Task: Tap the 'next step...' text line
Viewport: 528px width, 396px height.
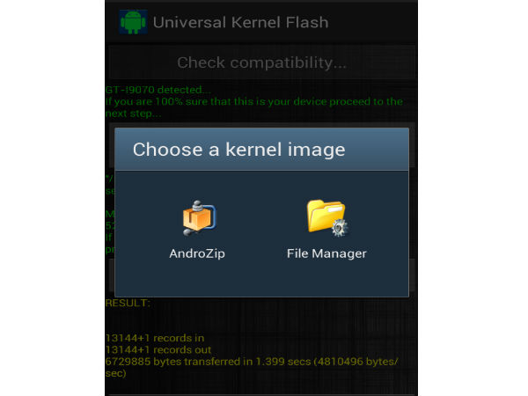Action: [x=134, y=114]
